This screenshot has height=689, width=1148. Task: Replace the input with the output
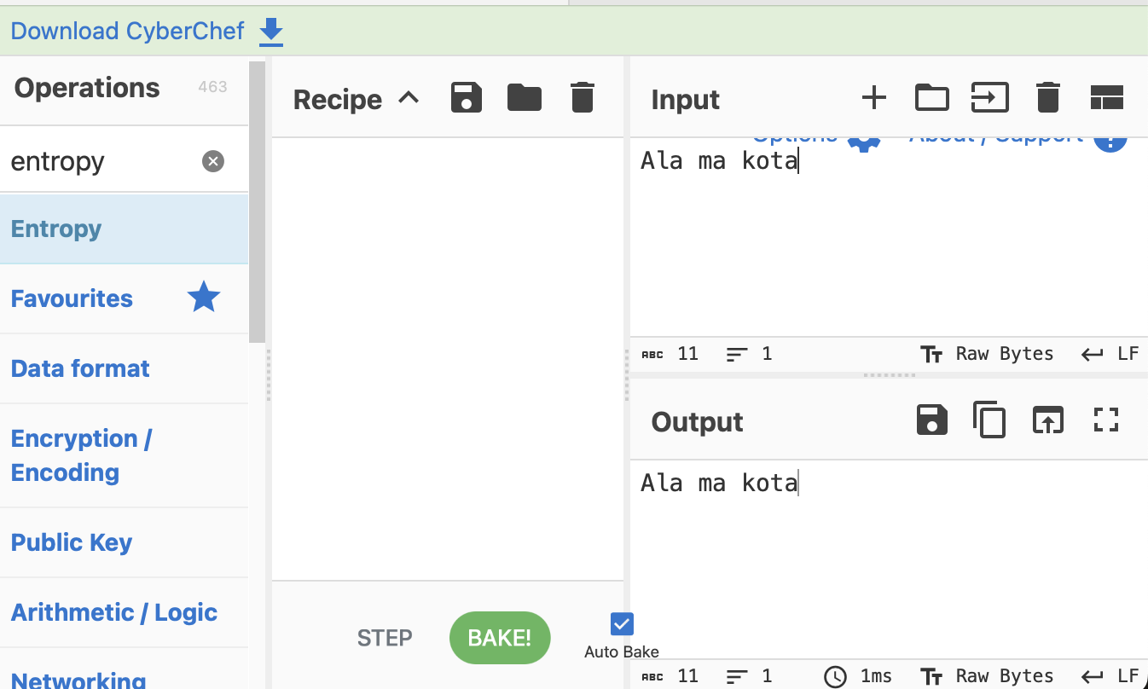(x=1047, y=420)
